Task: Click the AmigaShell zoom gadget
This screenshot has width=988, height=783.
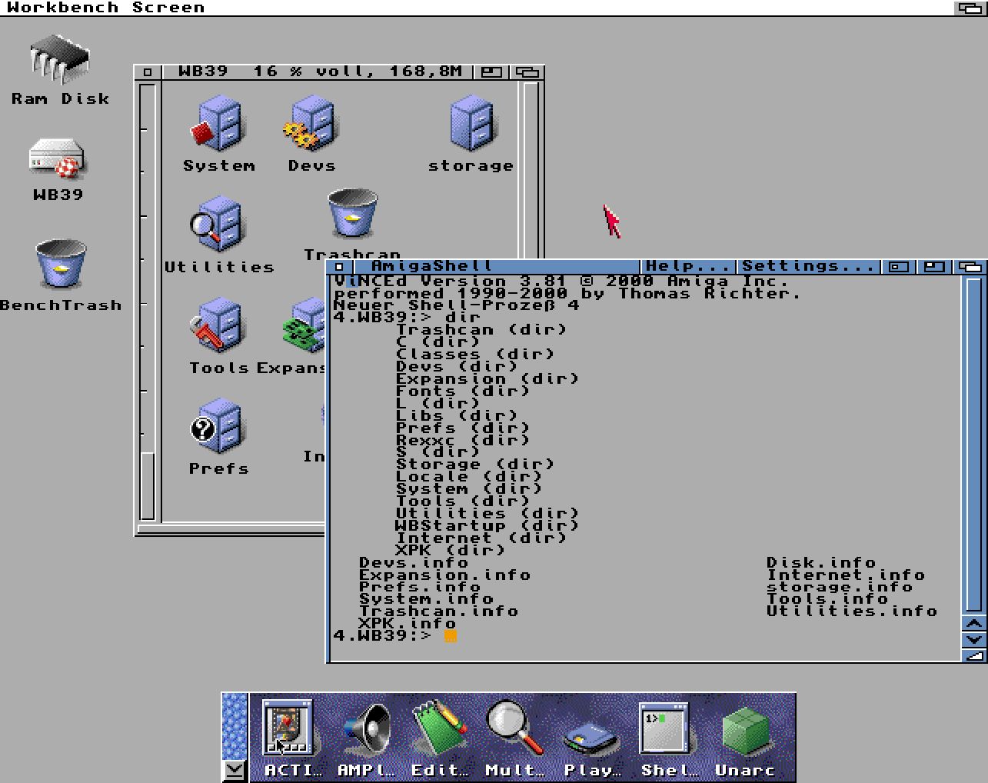Action: click(934, 267)
